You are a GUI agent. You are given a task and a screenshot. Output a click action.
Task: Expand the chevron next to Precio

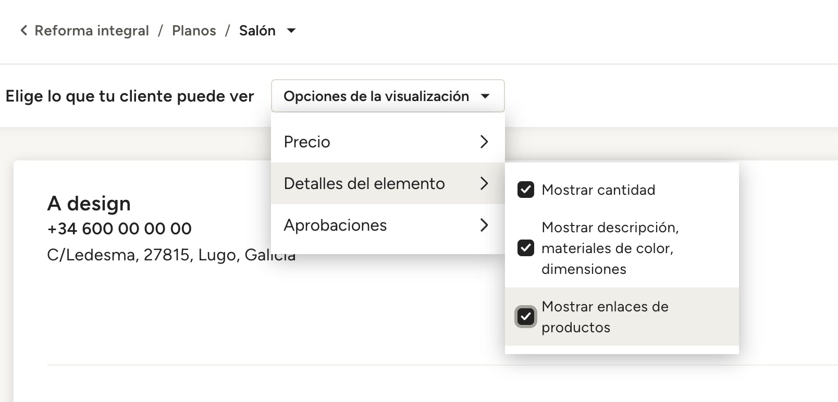[484, 142]
